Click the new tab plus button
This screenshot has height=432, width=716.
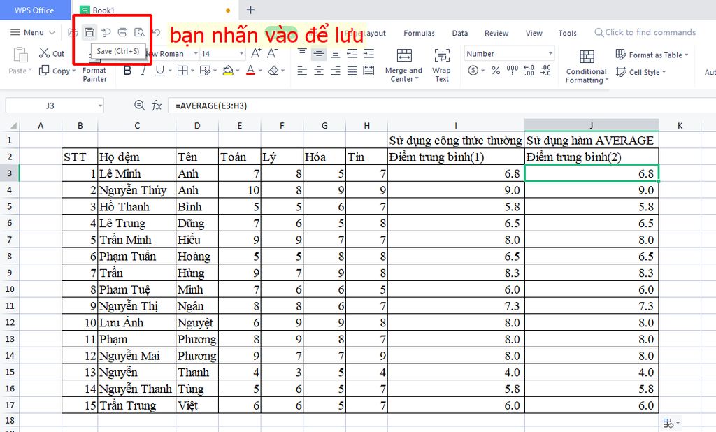[250, 10]
